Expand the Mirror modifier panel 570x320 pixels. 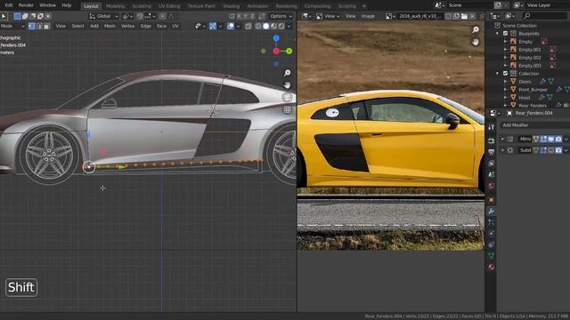point(502,139)
